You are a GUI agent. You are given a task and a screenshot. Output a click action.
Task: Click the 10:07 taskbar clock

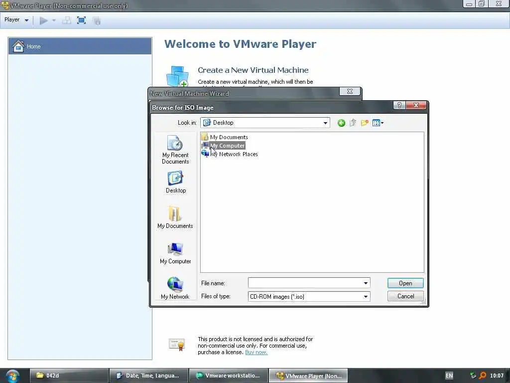click(497, 376)
